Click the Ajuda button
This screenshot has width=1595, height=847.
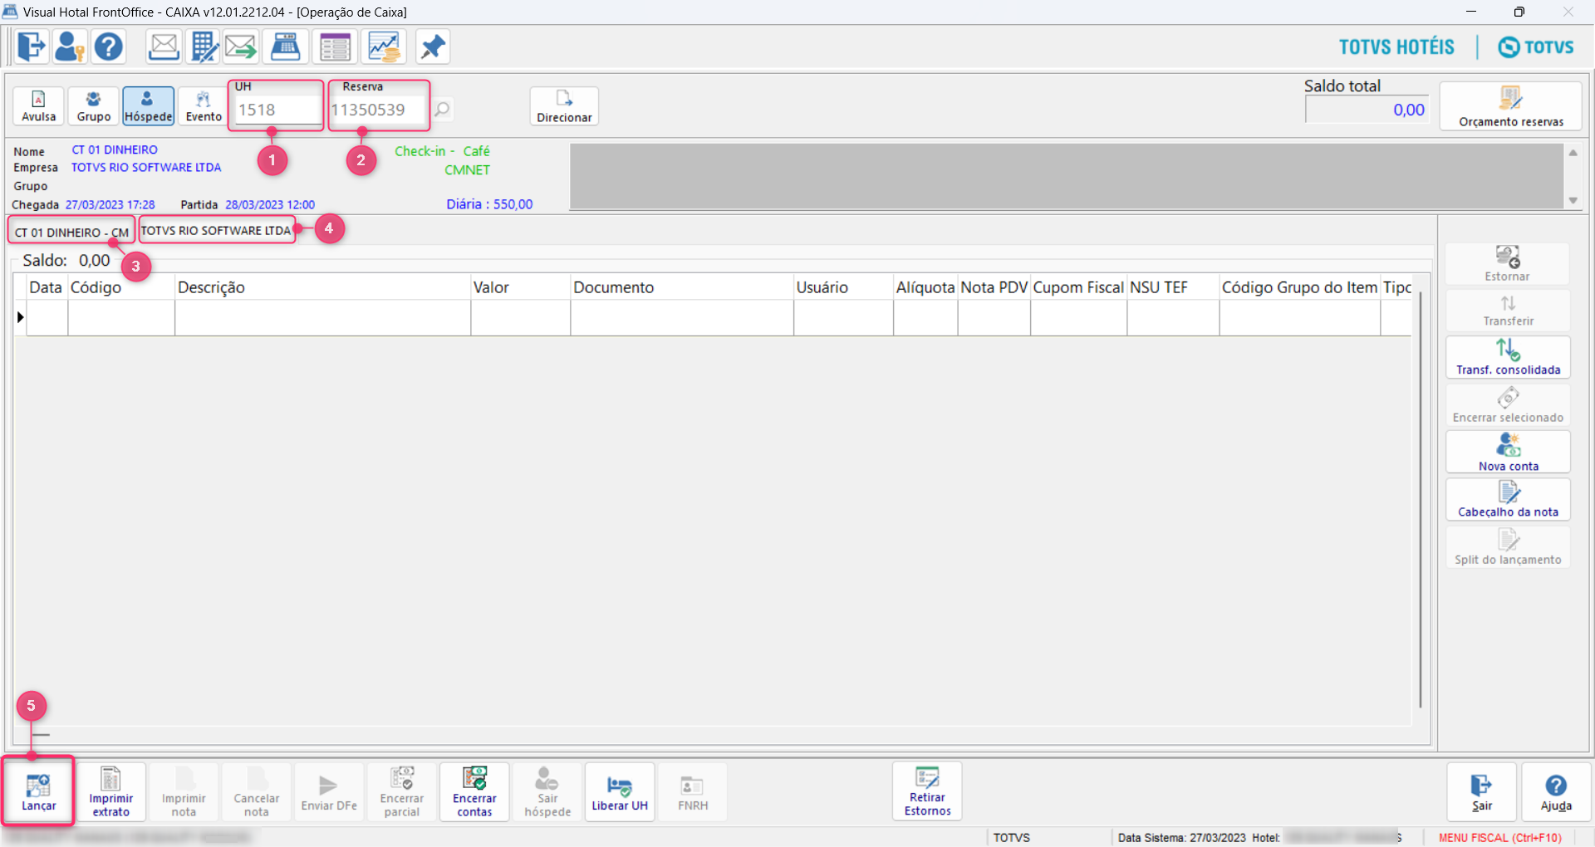point(1556,791)
